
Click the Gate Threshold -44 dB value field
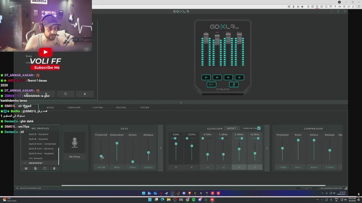(x=101, y=167)
